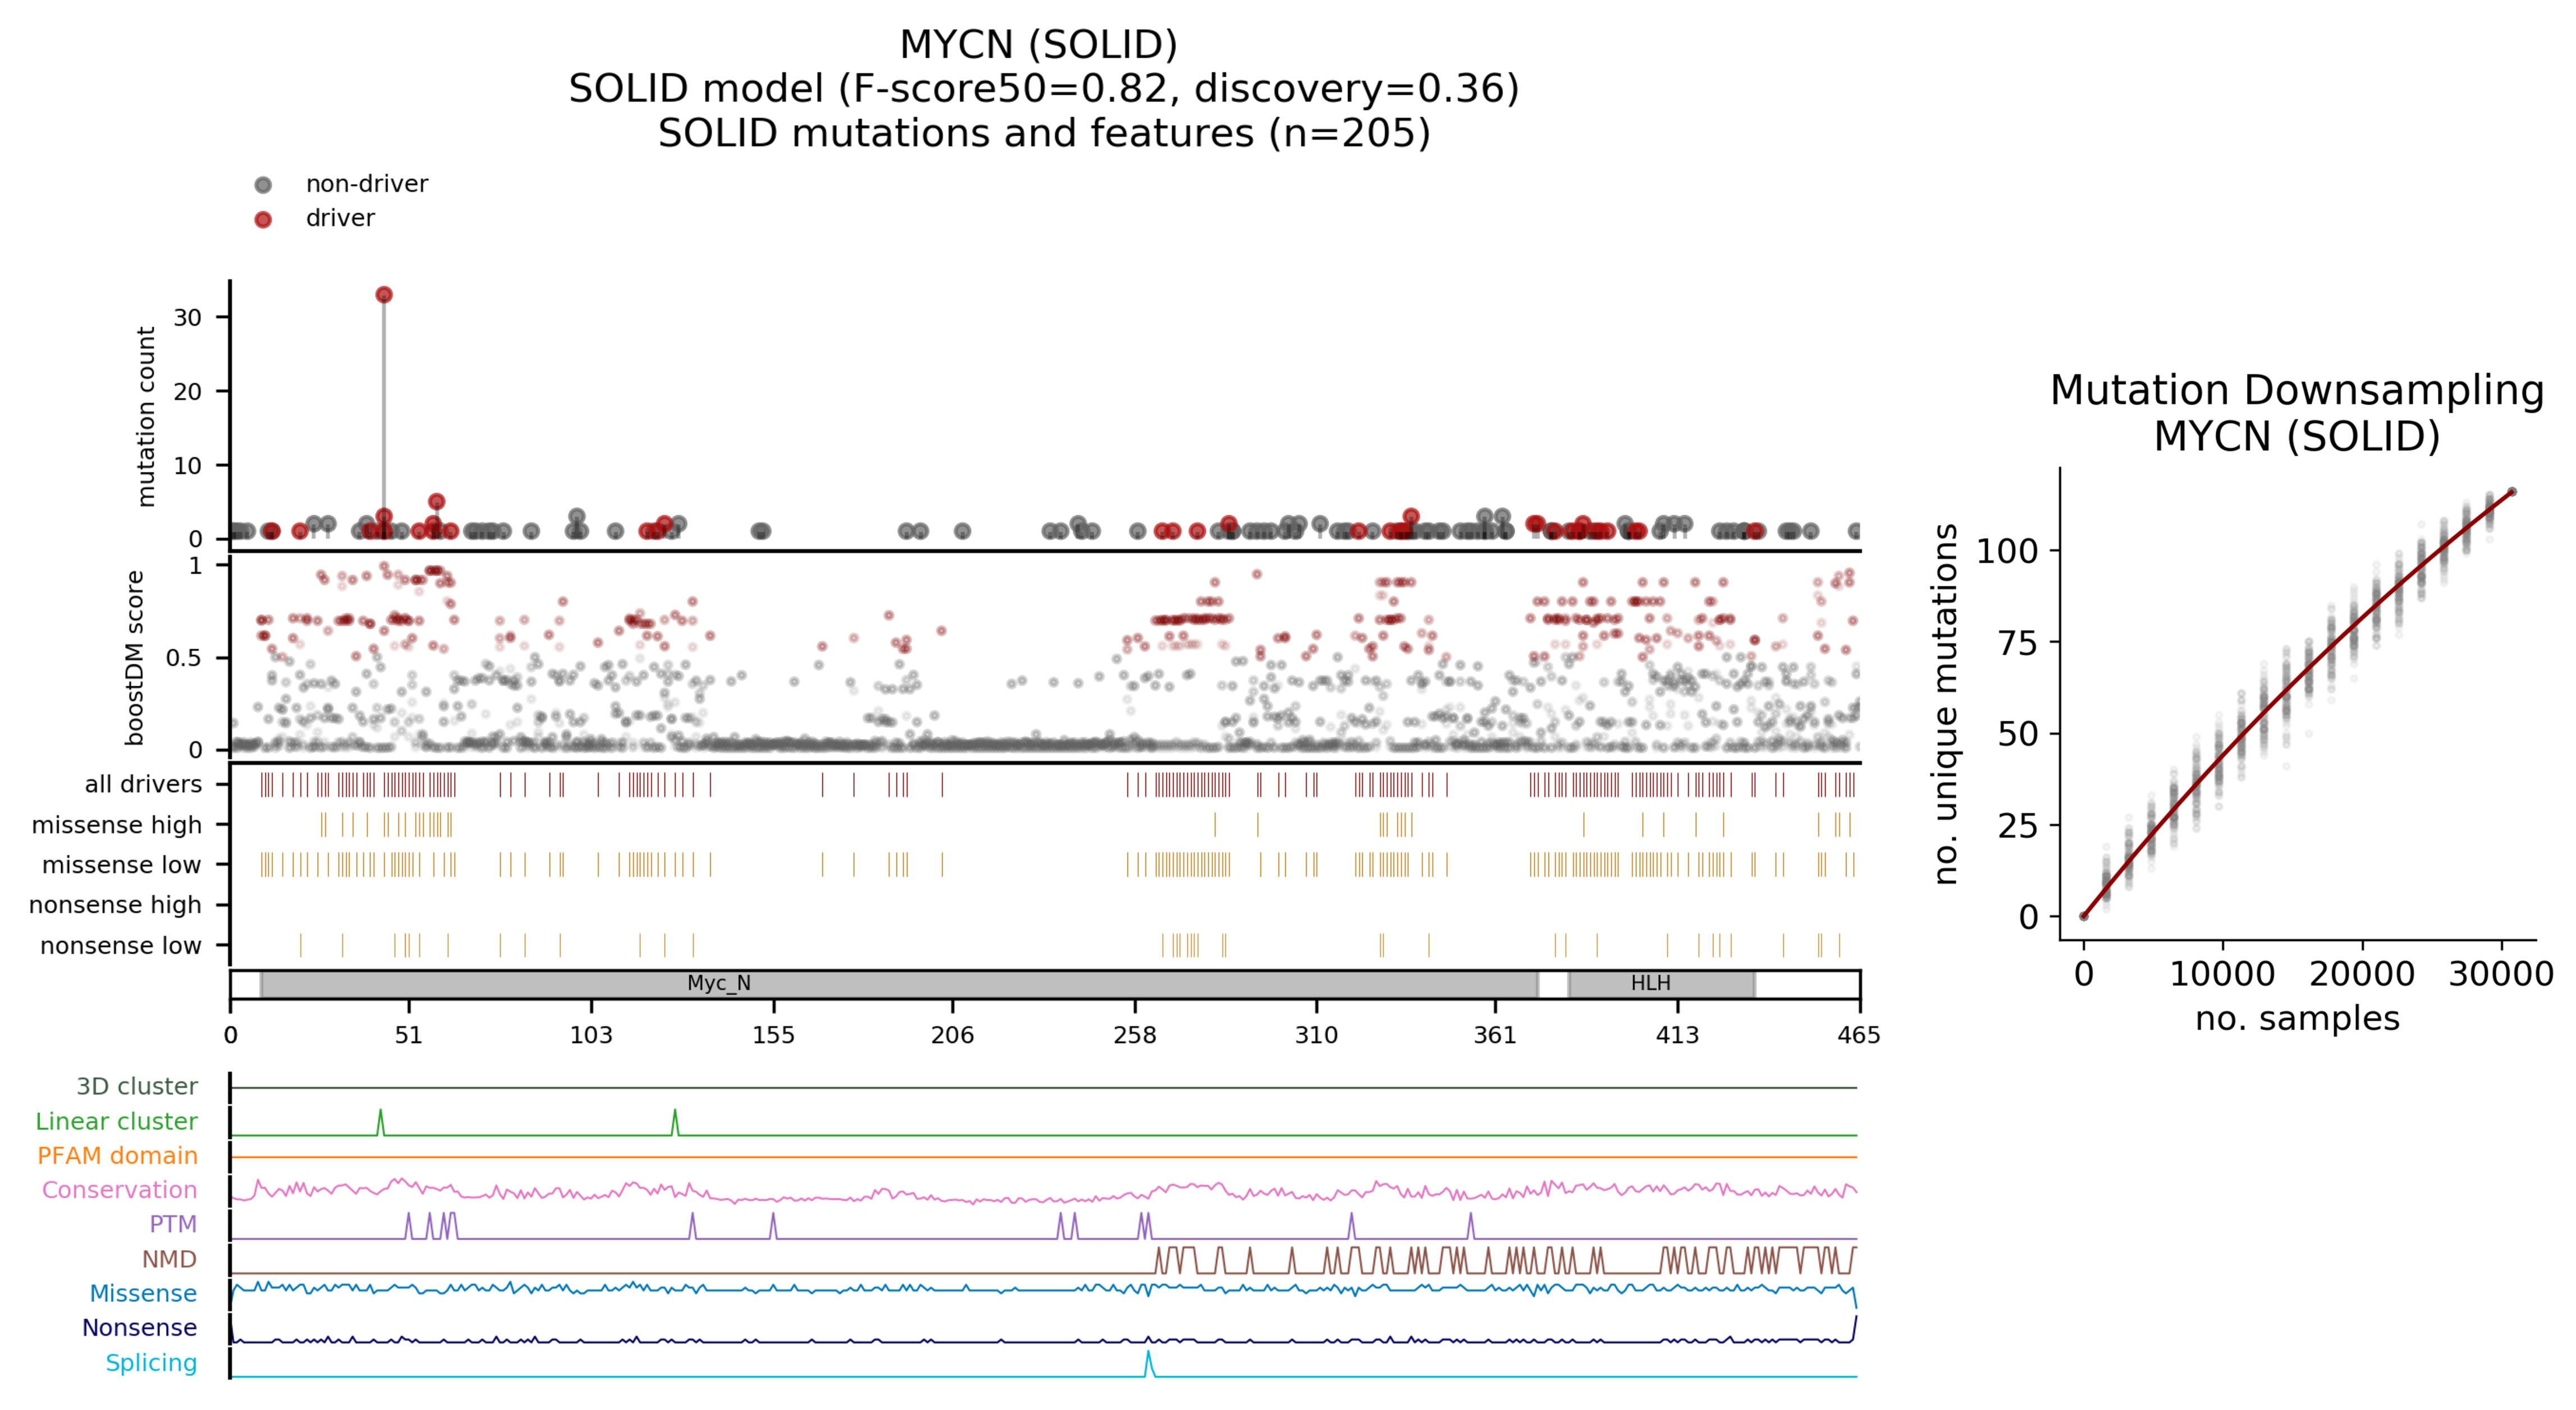Screen dimensions: 2576x1410
Task: Click the 'all drivers' track label
Action: tap(143, 784)
